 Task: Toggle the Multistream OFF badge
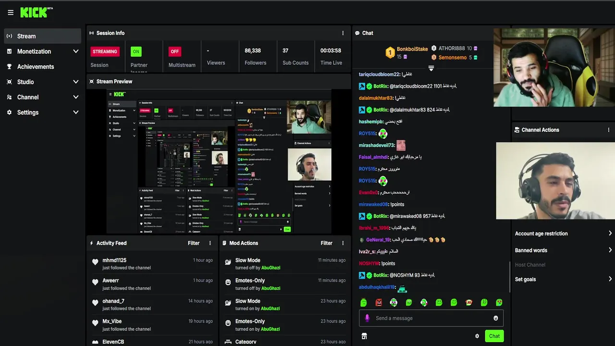click(175, 51)
